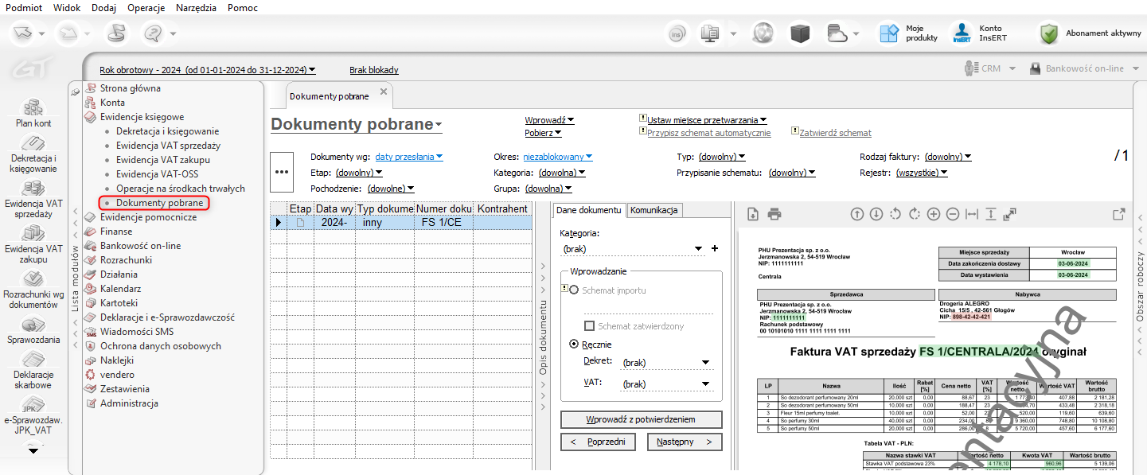Expand the Kategoria combo box in Dane dokumentu
This screenshot has width=1147, height=475.
click(699, 249)
